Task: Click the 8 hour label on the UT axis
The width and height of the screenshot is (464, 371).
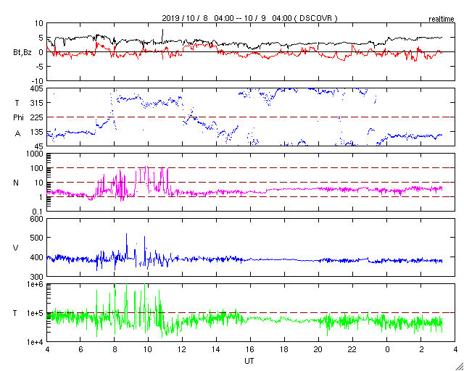Action: point(115,349)
